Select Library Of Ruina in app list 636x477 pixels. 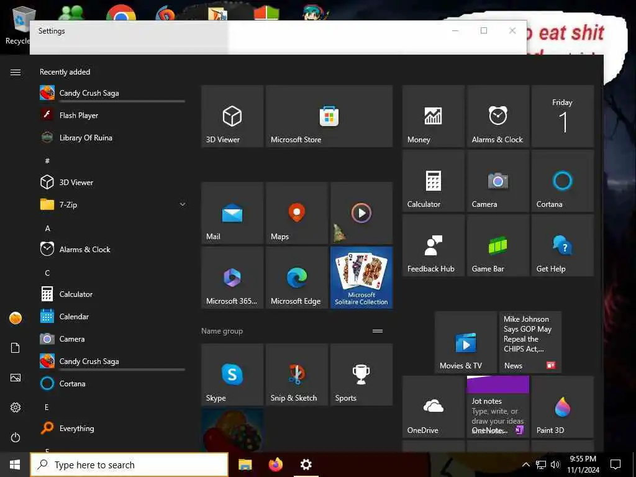point(113,137)
